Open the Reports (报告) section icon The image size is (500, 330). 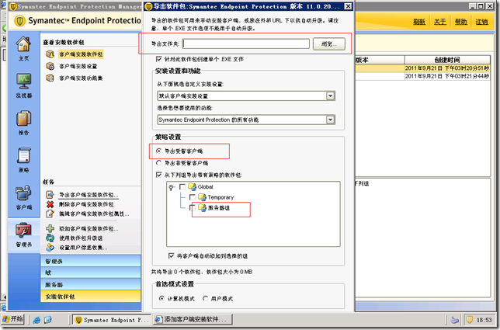point(24,118)
